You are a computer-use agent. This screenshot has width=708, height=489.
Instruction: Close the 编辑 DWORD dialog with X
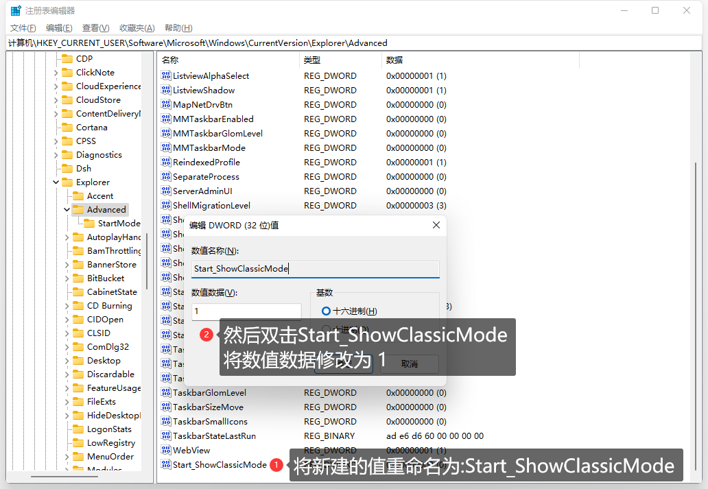coord(436,225)
